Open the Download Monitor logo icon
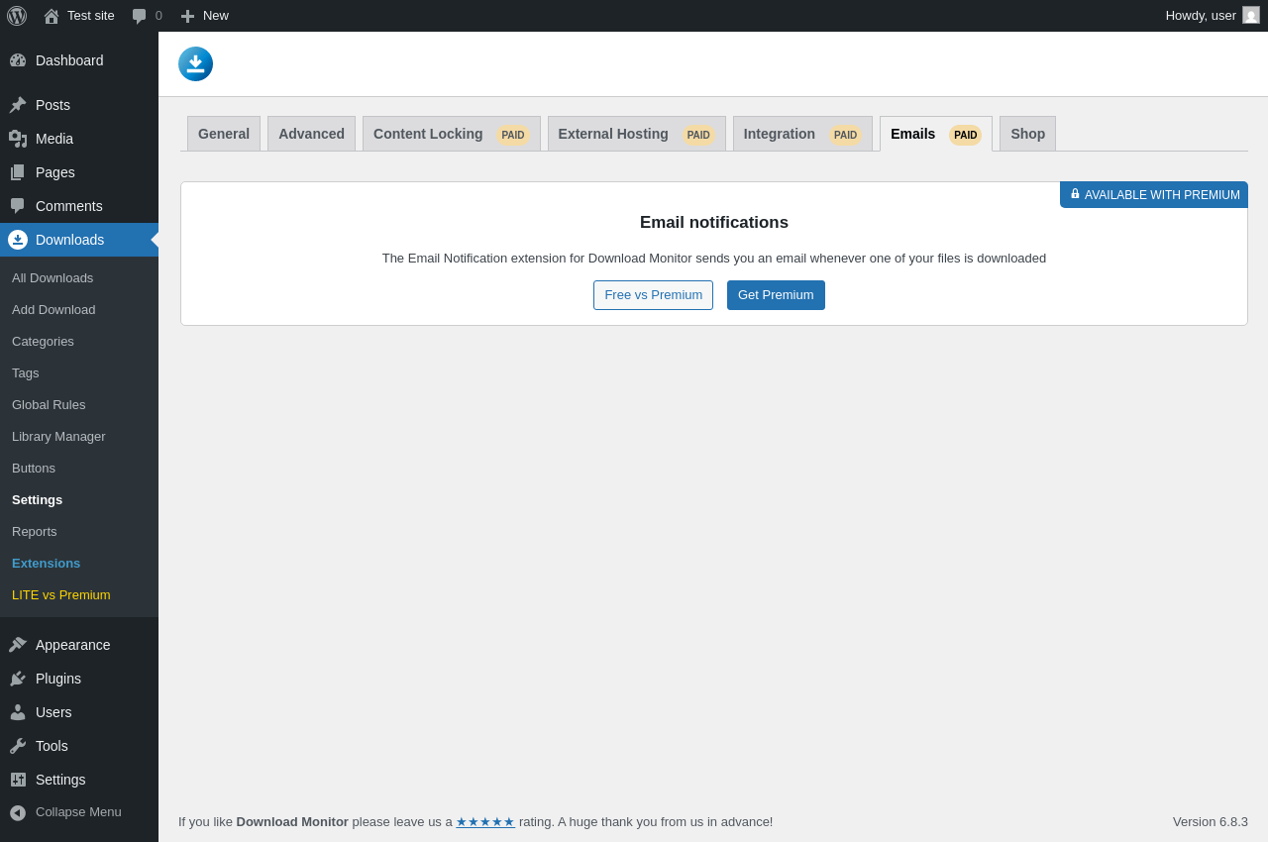Screen dimensions: 1268x842 coord(195,63)
